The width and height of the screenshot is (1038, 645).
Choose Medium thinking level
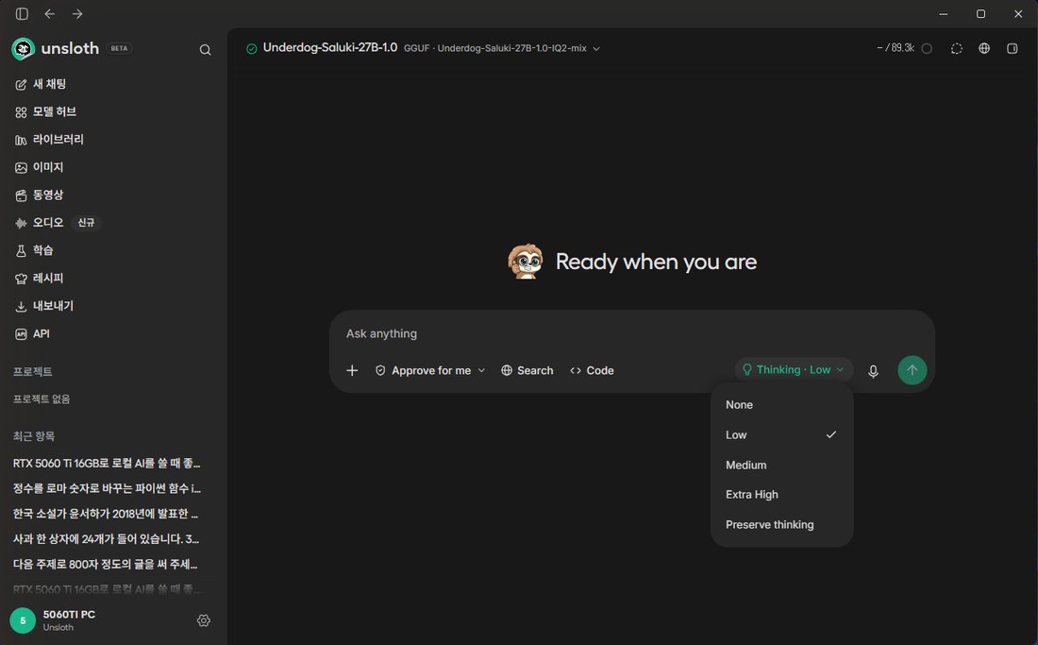(x=782, y=465)
